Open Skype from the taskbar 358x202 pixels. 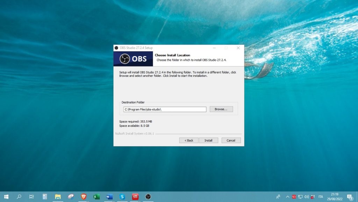122,197
